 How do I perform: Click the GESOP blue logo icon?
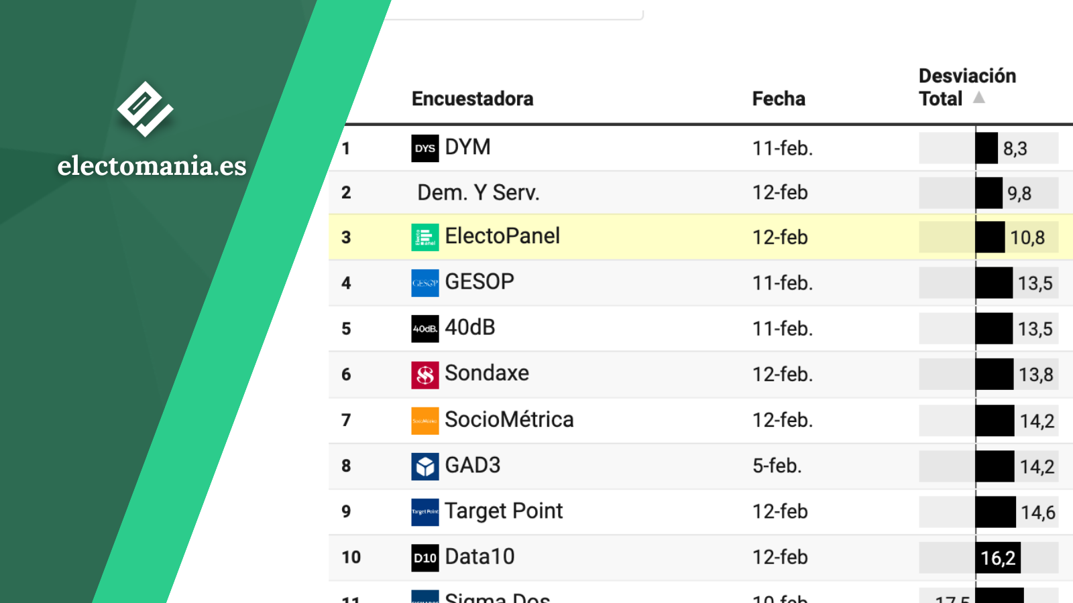425,283
